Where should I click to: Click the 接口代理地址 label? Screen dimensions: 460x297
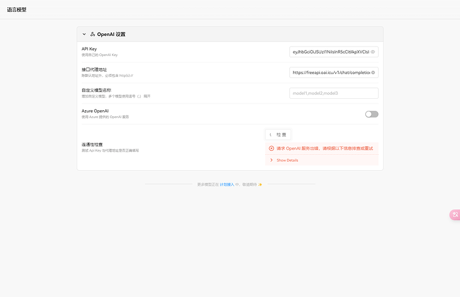94,69
